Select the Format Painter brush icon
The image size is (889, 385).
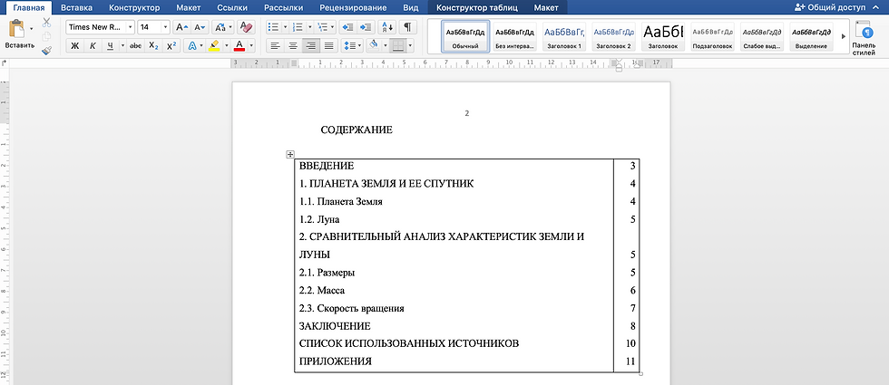click(x=46, y=51)
